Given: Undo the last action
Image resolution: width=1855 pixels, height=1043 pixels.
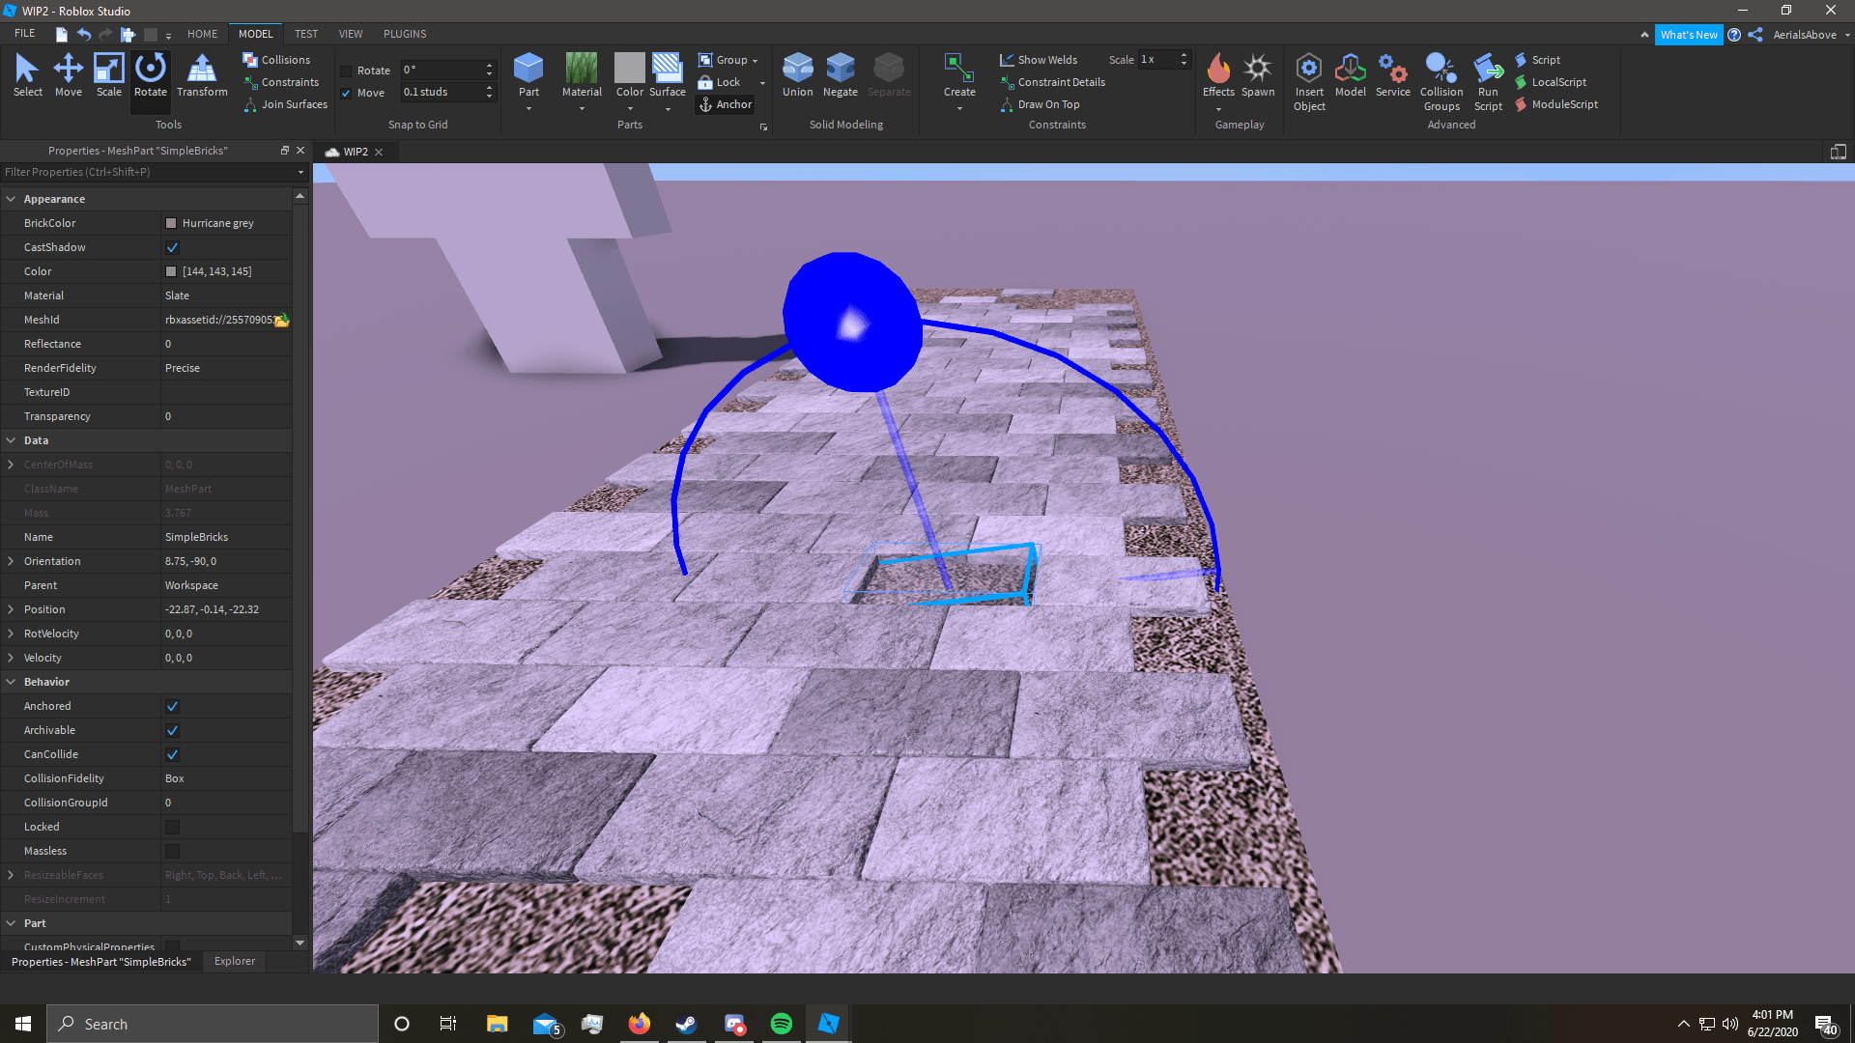Looking at the screenshot, I should [84, 34].
